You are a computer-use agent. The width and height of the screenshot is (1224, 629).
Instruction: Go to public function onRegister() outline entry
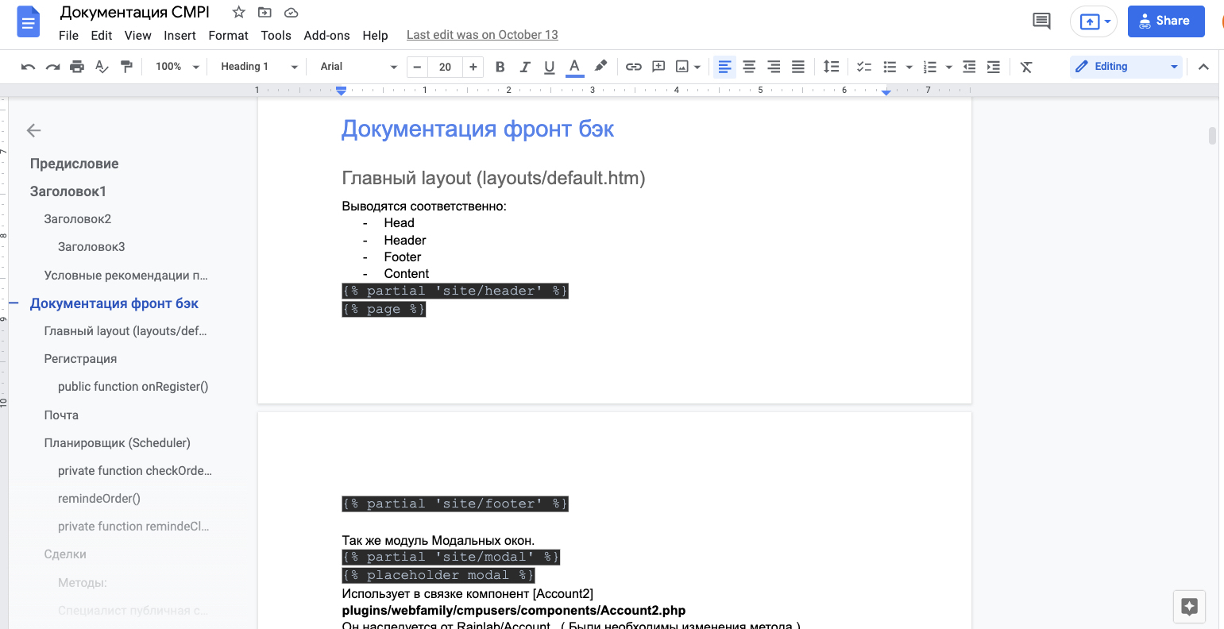point(133,387)
